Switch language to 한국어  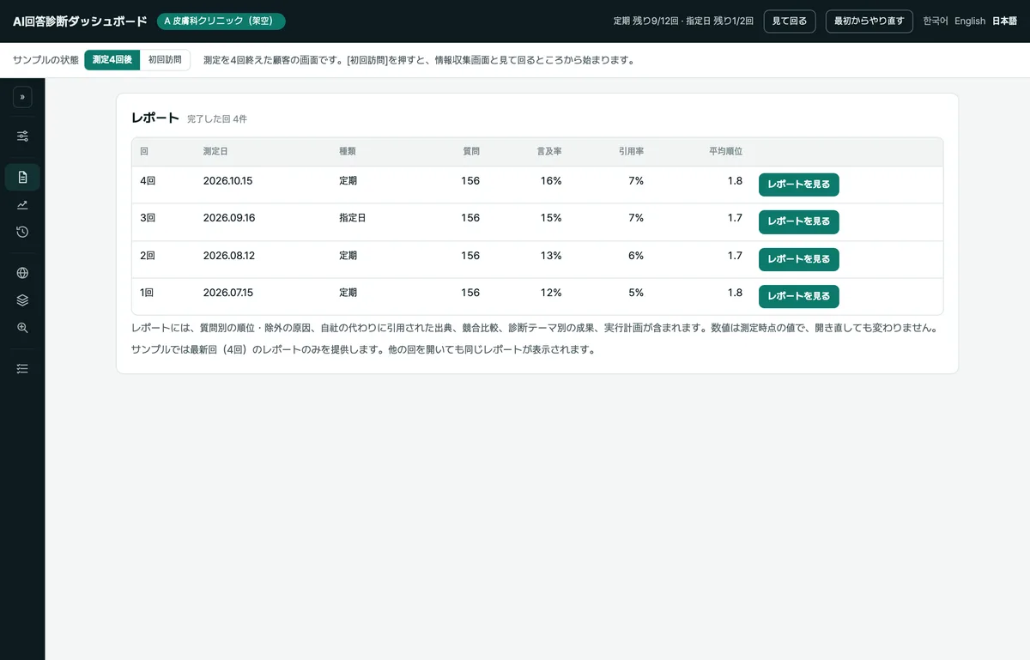(936, 21)
